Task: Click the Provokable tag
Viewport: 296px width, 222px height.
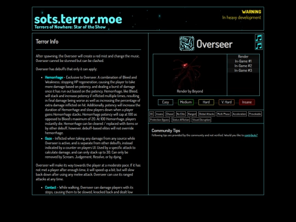Action: (255, 114)
